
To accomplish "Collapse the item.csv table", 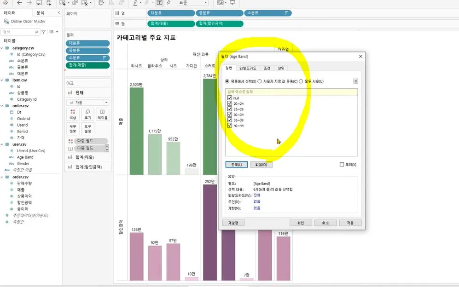I will (x=2, y=80).
